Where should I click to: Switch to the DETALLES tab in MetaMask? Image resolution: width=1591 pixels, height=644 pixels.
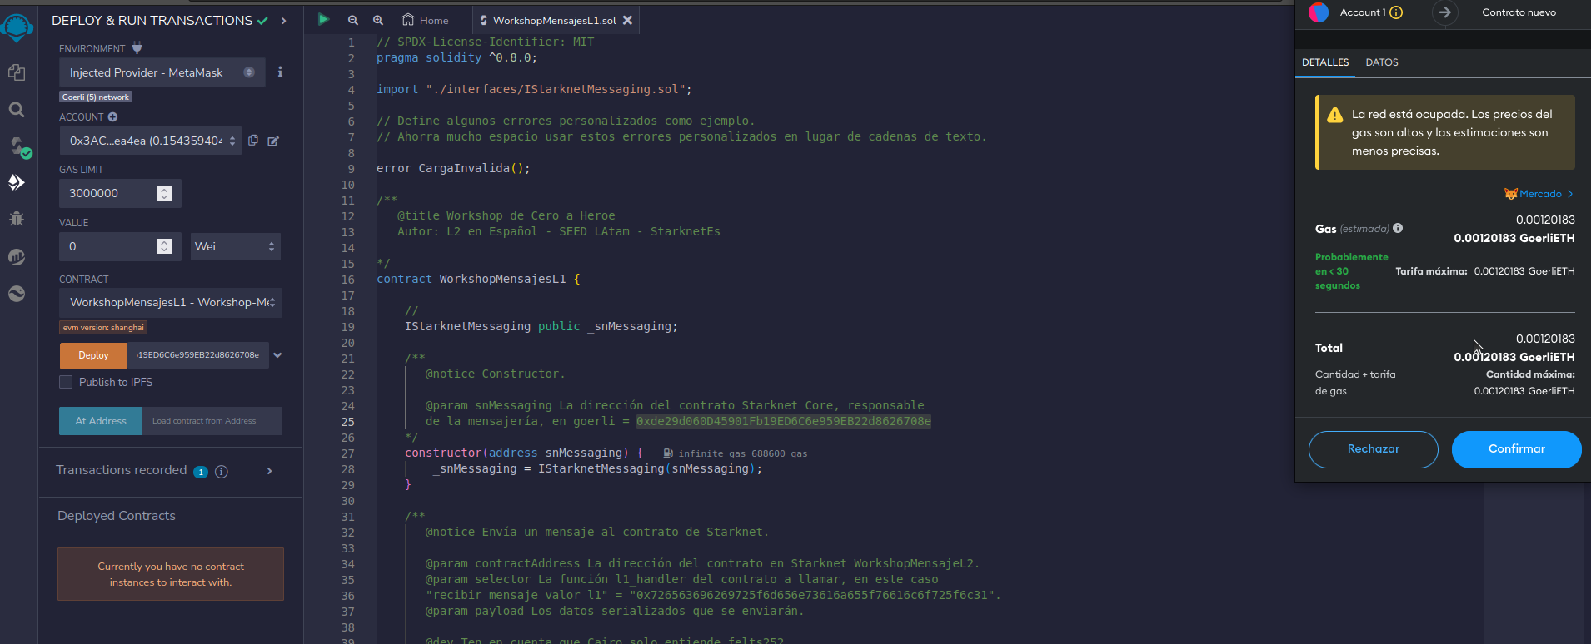point(1325,62)
